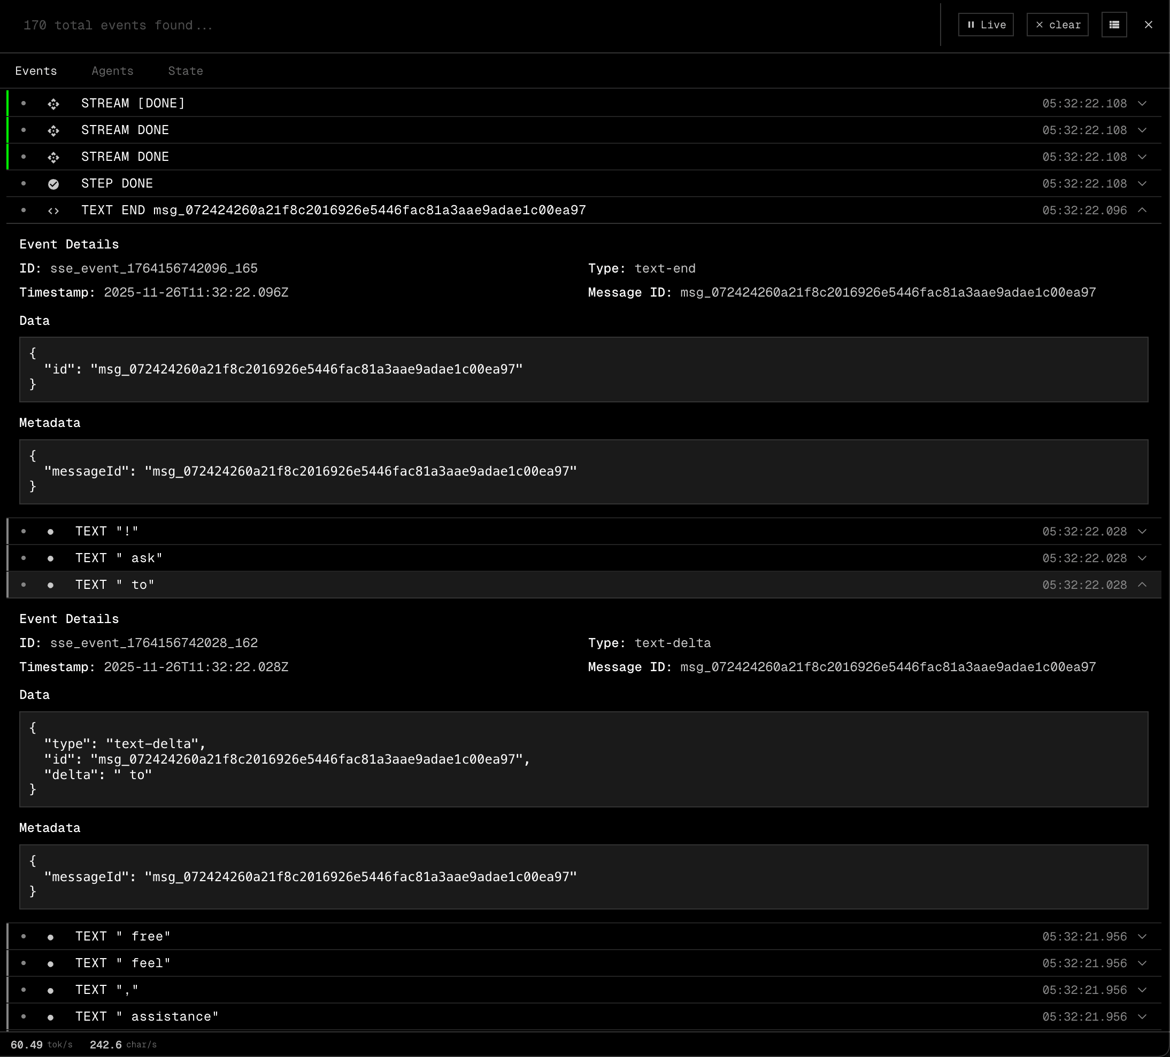Image resolution: width=1170 pixels, height=1057 pixels.
Task: Click the stream icon on STREAM [DONE] event
Action: (x=53, y=103)
